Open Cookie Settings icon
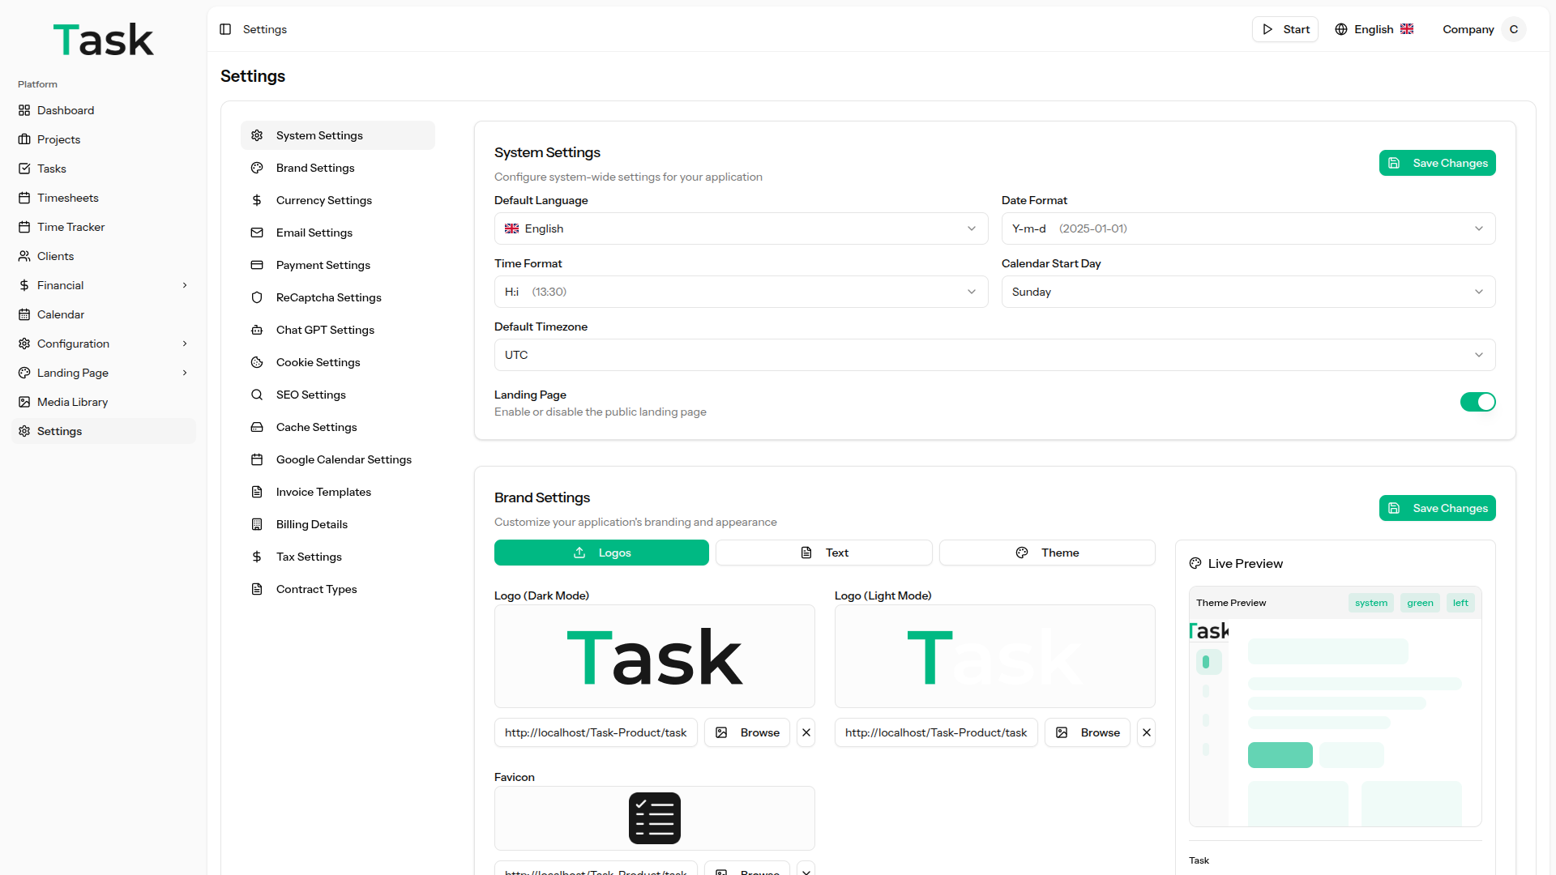 click(x=257, y=362)
